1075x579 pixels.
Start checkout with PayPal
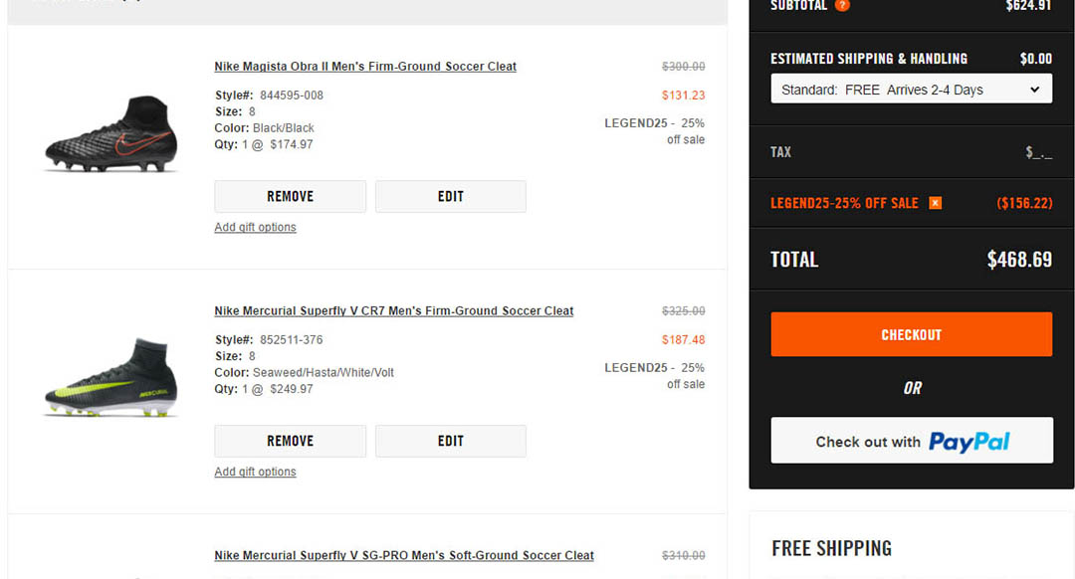910,441
